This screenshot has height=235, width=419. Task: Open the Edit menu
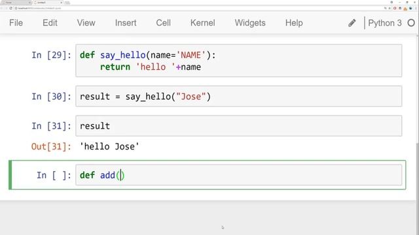(x=50, y=23)
